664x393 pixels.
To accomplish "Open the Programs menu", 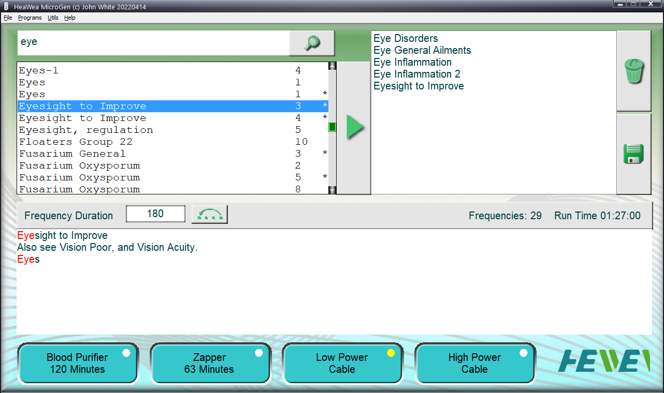I will (x=30, y=18).
